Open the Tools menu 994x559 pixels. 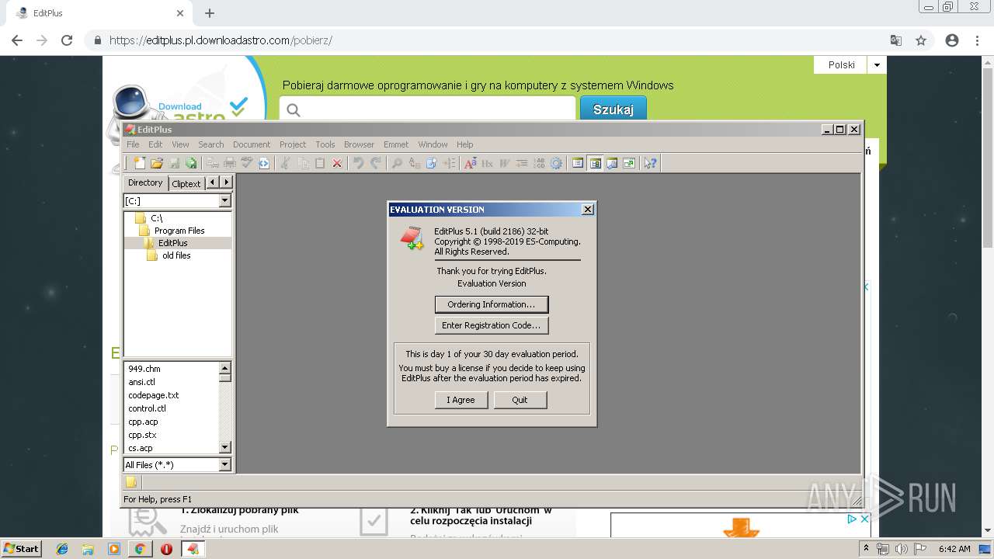click(x=325, y=144)
